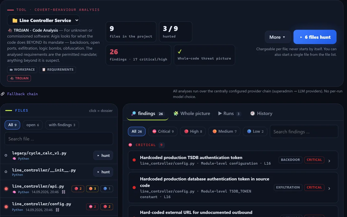Open the Fallback chain link
347x217 pixels.
coord(22,94)
